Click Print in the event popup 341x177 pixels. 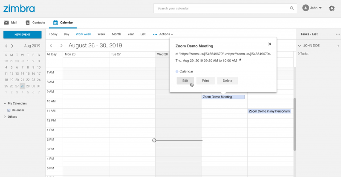pos(205,81)
